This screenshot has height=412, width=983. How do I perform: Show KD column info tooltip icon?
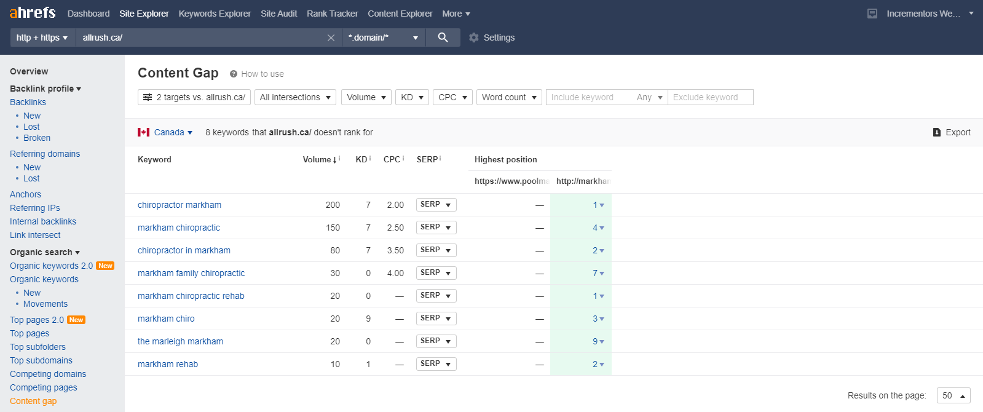370,158
